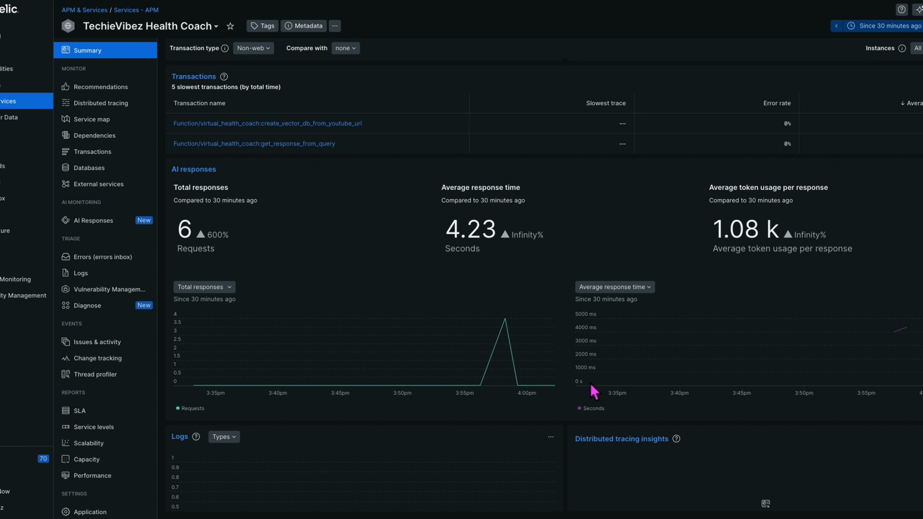923x519 pixels.
Task: Click the Thread profiler sidebar icon
Action: pyautogui.click(x=66, y=374)
